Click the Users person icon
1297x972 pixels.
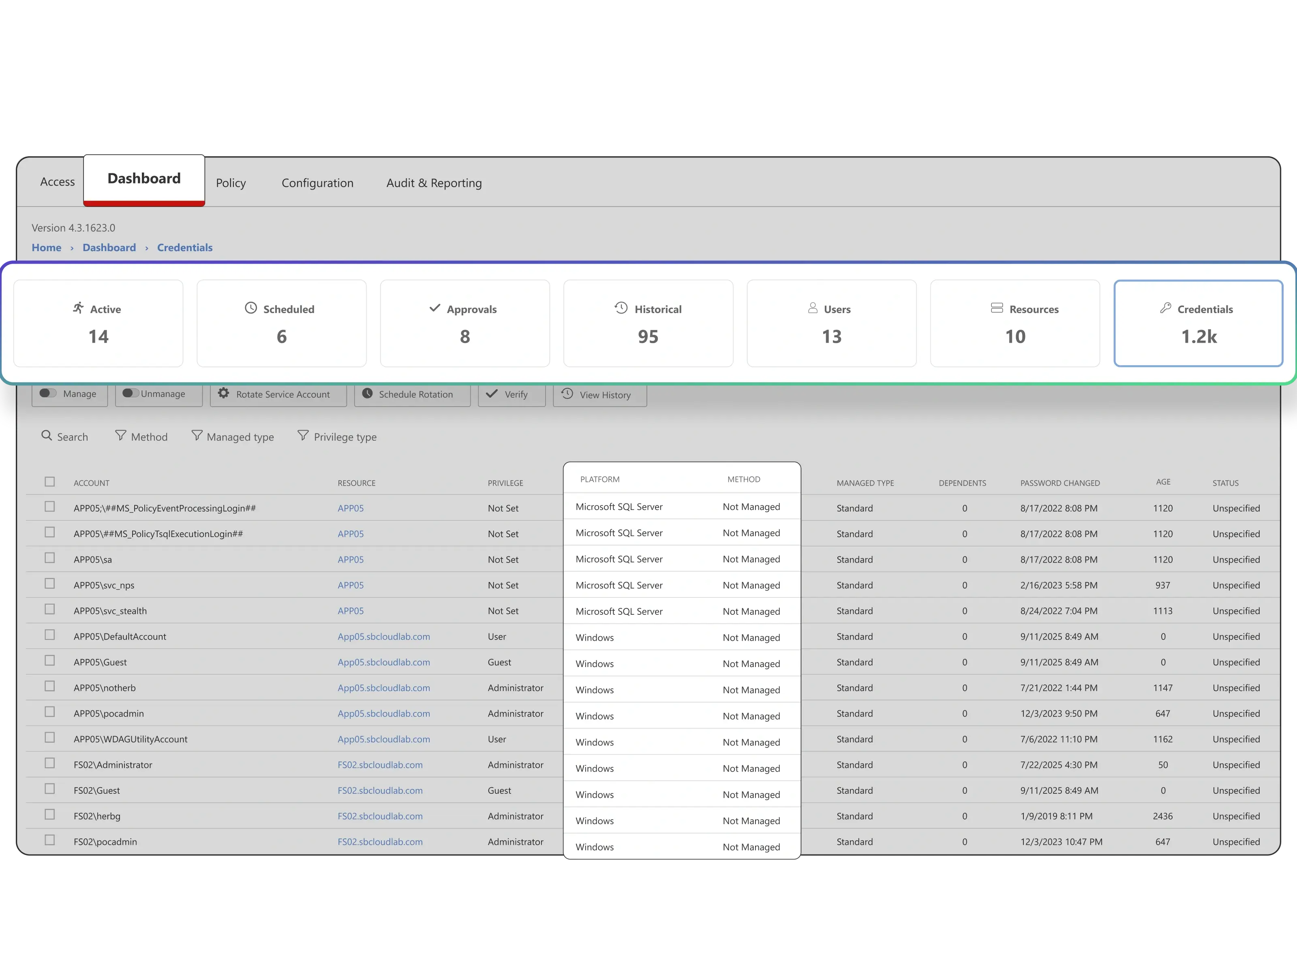point(813,307)
